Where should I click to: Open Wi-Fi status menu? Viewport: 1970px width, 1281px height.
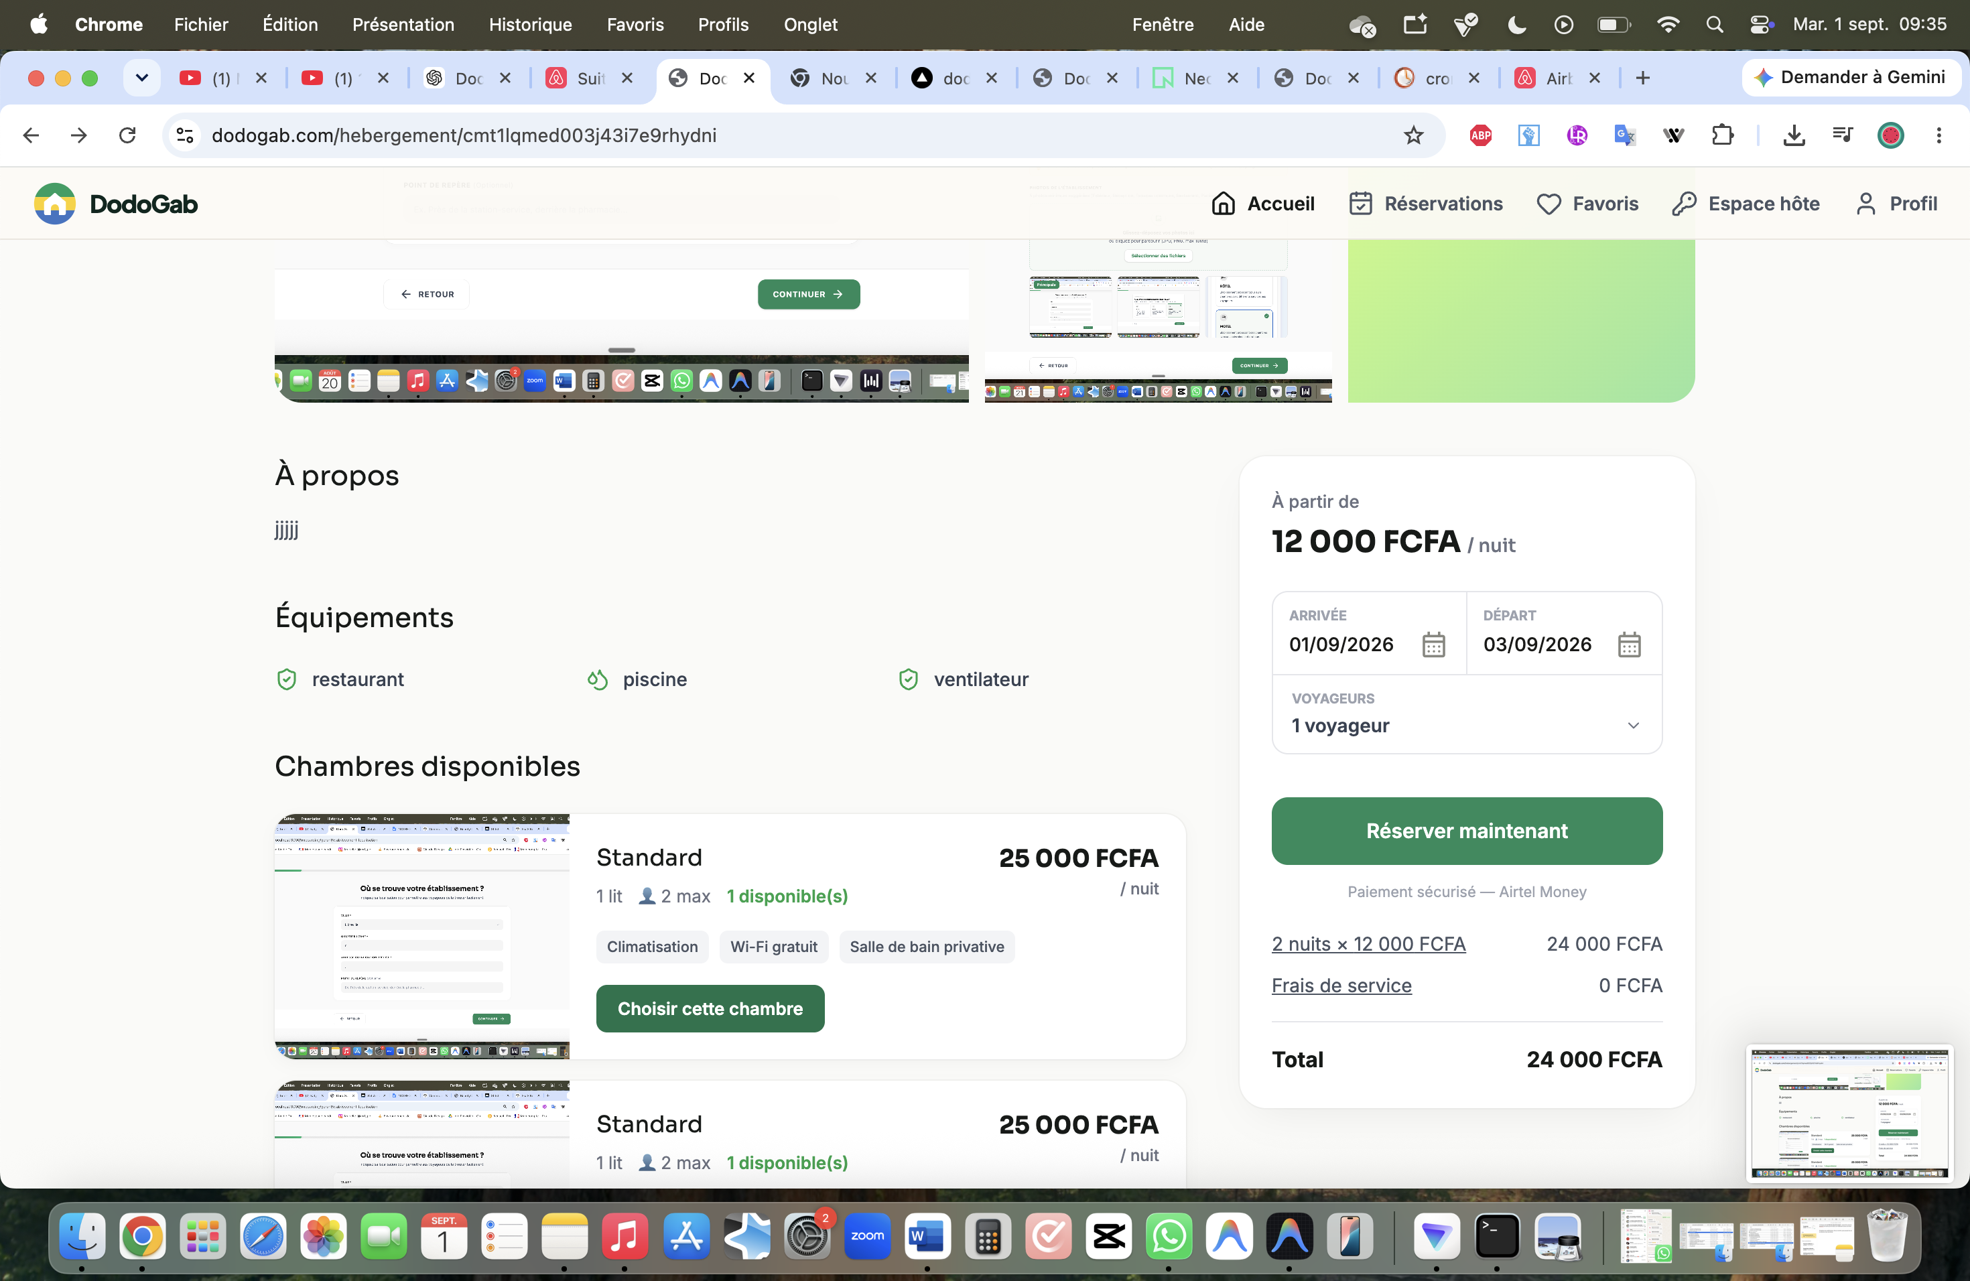tap(1668, 25)
